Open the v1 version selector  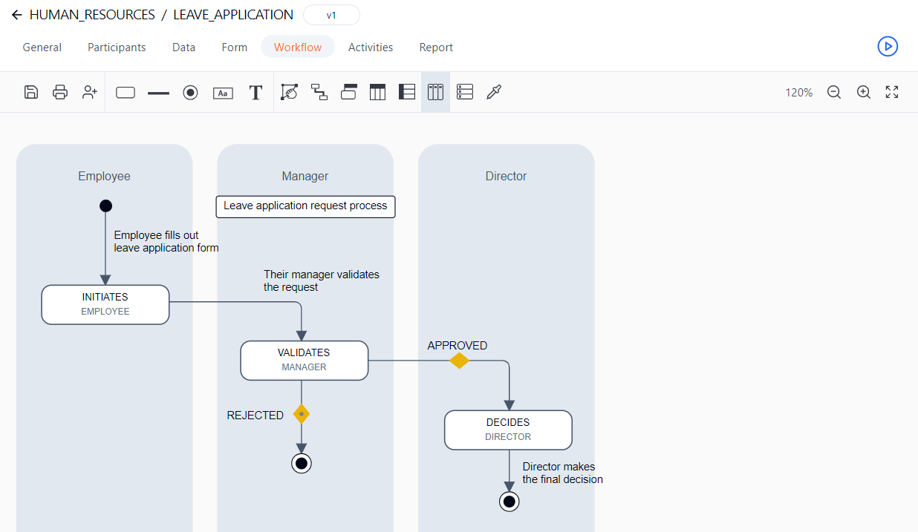click(331, 15)
